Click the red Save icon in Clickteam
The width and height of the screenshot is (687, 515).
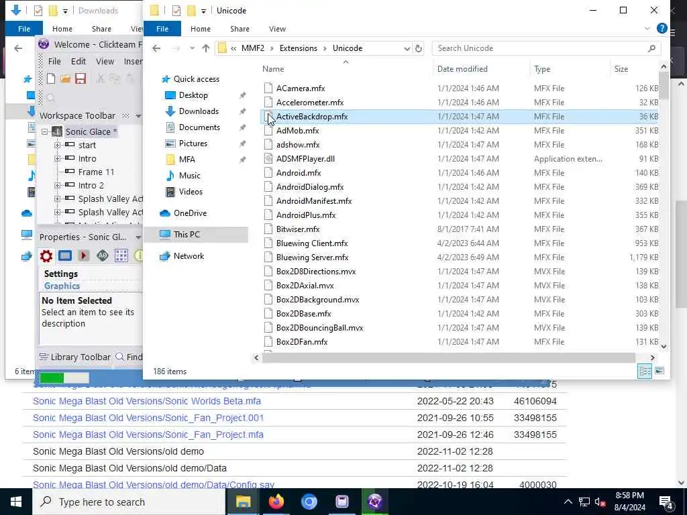(x=81, y=78)
